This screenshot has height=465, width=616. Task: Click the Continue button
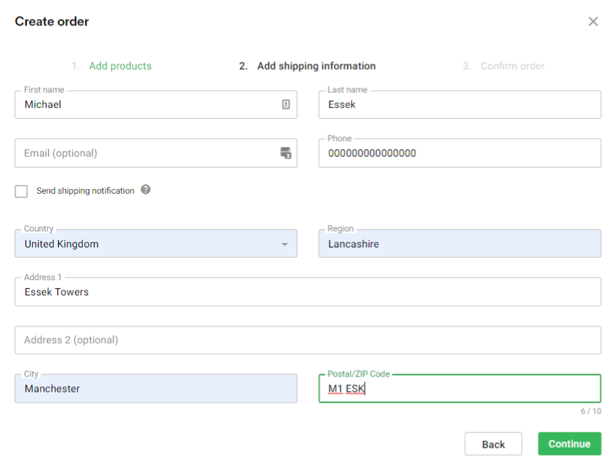coord(570,444)
